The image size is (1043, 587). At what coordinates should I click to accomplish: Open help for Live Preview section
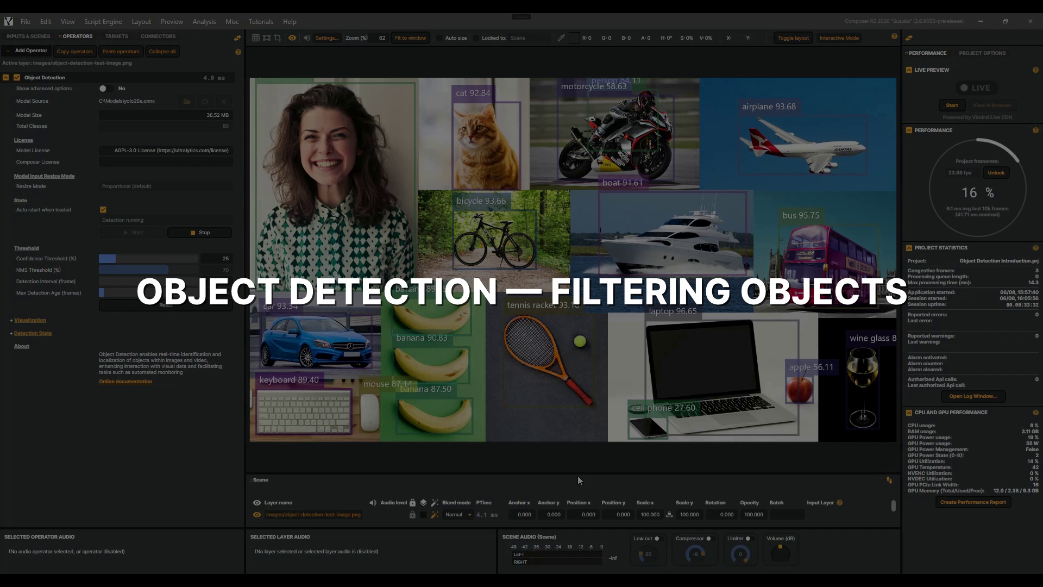[x=1035, y=70]
